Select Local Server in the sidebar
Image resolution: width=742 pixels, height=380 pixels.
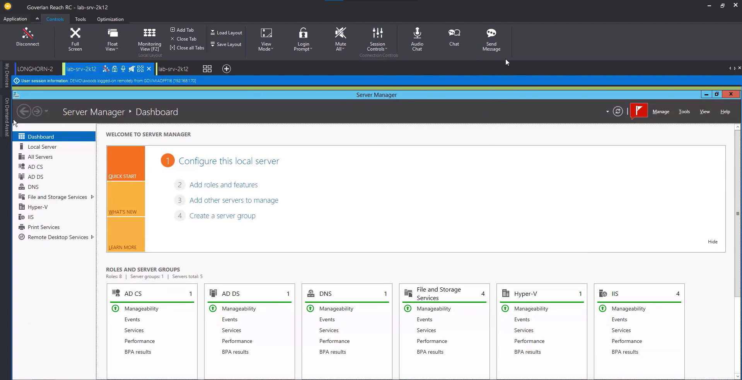click(x=54, y=147)
